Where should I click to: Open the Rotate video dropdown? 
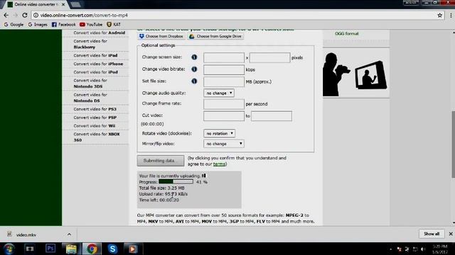(220, 133)
